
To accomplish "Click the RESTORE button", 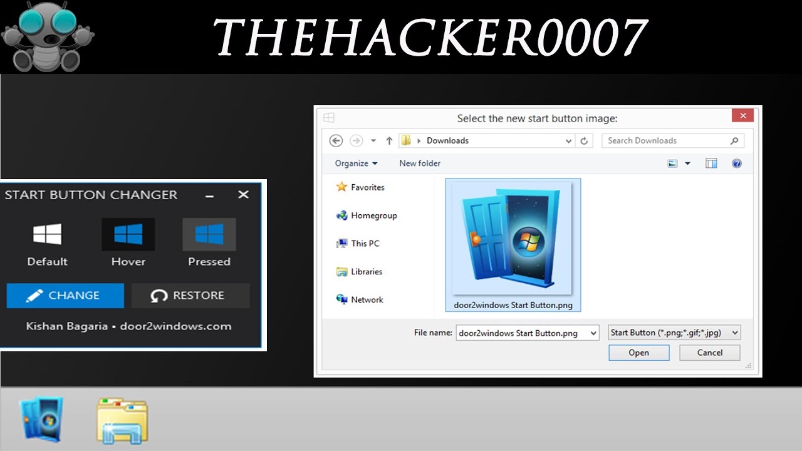I will [190, 296].
